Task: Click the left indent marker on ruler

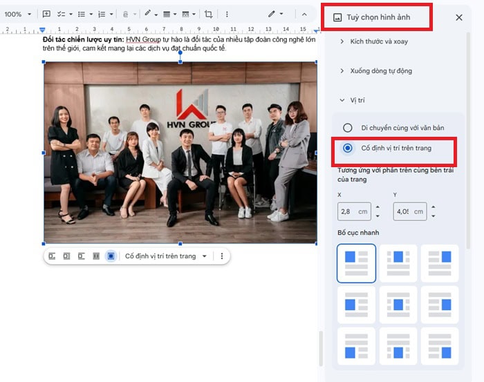Action: pyautogui.click(x=42, y=30)
